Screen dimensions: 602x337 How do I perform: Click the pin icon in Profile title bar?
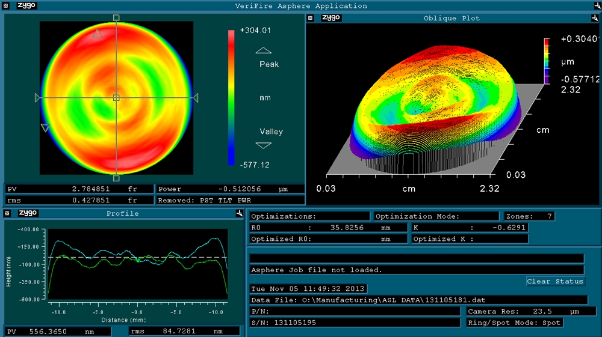pos(239,213)
